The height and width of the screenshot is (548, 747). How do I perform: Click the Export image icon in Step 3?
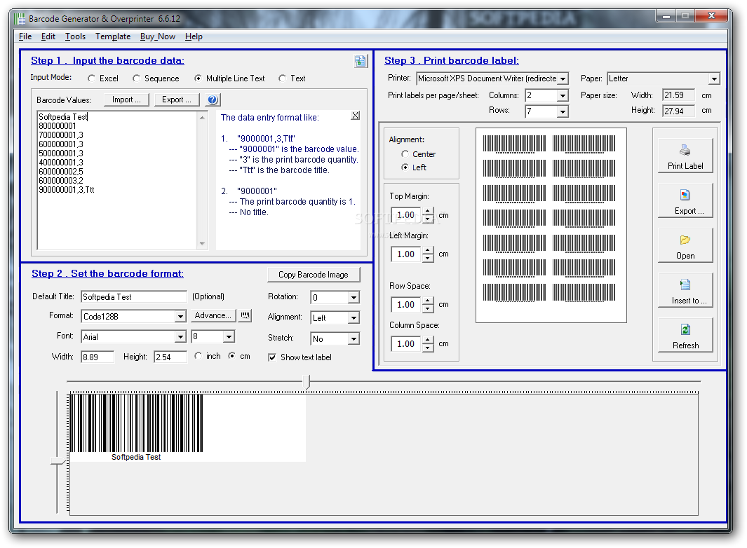point(685,196)
